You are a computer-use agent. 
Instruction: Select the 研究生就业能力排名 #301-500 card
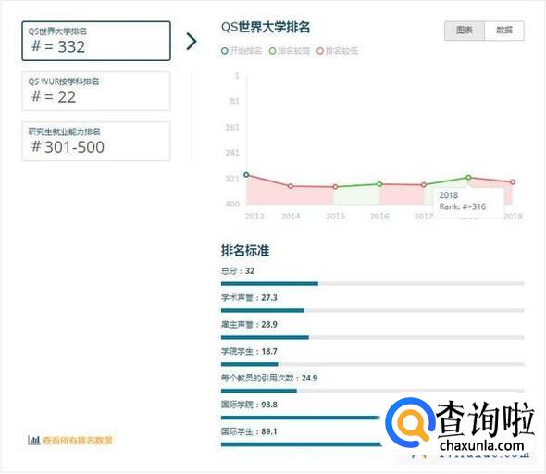tap(96, 141)
